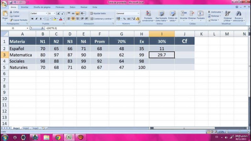Toggle align text right
Screen dimensions: 251x141
77,19
